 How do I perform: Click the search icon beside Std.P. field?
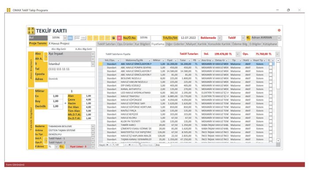coord(46,140)
